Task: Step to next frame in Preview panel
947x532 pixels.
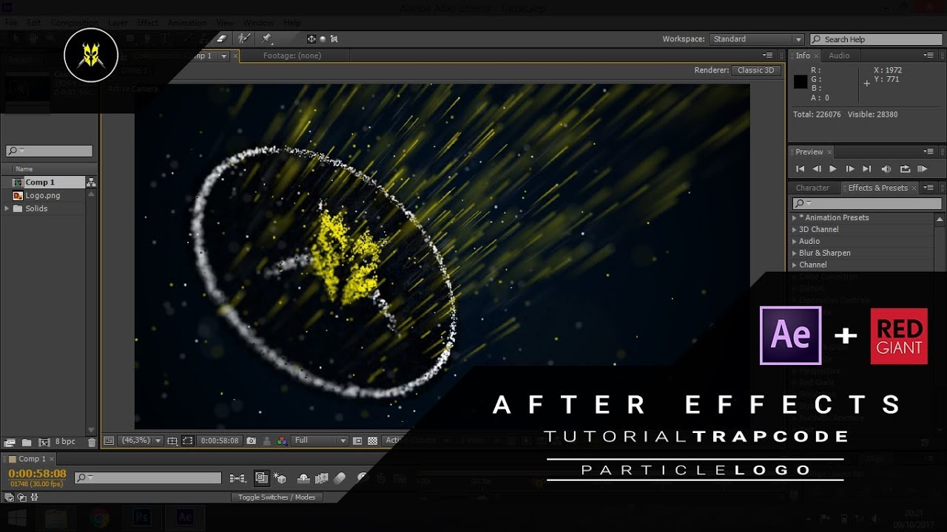Action: coord(850,169)
